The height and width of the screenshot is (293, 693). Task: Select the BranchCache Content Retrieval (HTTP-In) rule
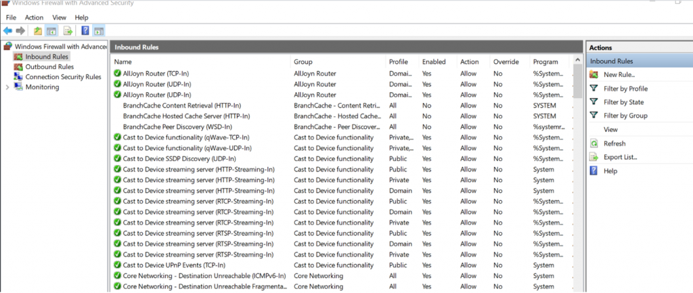coord(342,106)
